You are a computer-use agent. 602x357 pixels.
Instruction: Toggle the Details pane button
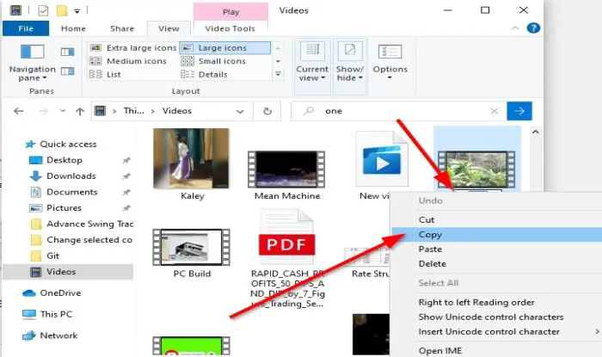tap(68, 71)
